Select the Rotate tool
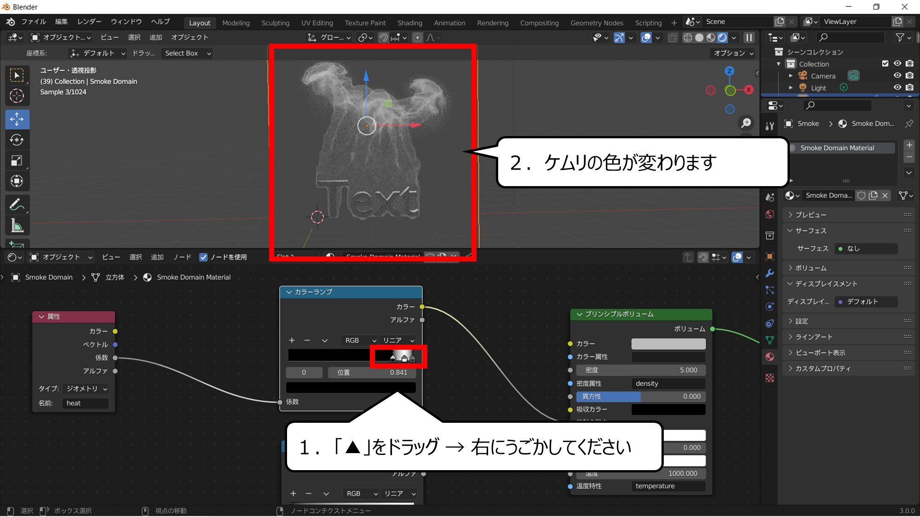 pyautogui.click(x=17, y=140)
